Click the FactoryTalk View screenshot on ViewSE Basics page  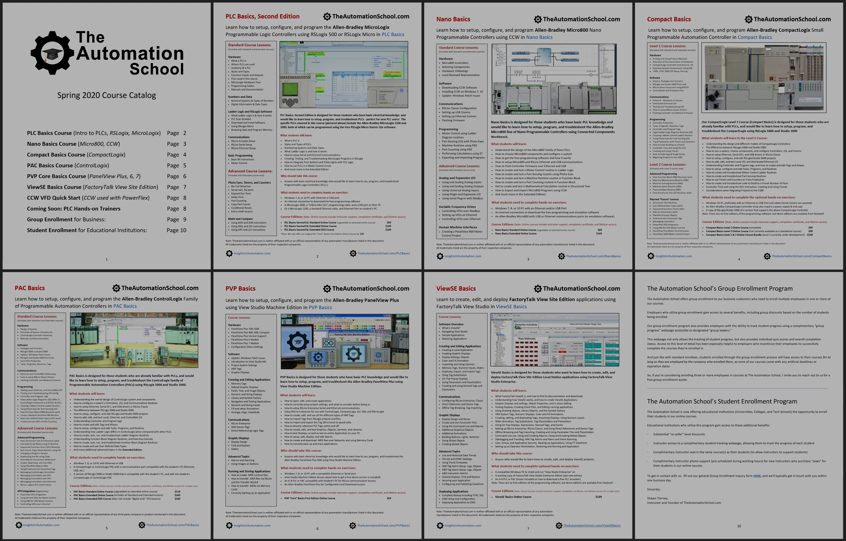555,340
